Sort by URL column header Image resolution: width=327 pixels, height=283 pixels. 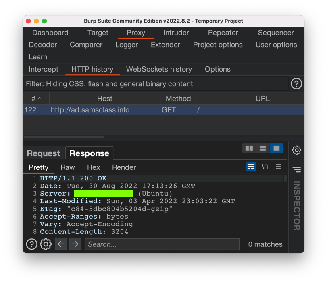click(262, 99)
